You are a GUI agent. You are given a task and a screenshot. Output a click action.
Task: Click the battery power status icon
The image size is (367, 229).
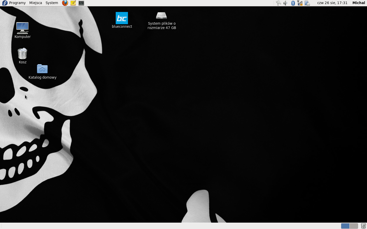[307, 3]
